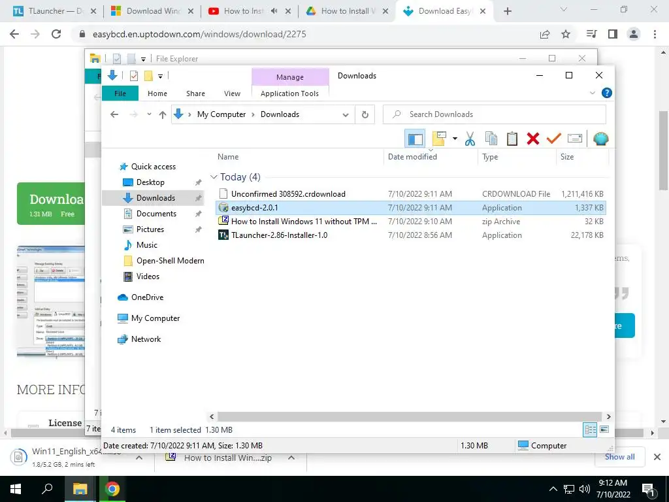Viewport: 669px width, 502px height.
Task: Select TLauncher-2.86-Installer-1.0 file
Action: point(411,235)
